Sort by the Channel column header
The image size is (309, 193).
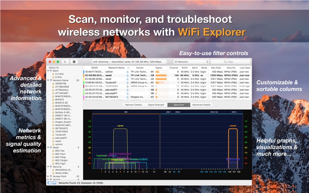pyautogui.click(x=173, y=68)
